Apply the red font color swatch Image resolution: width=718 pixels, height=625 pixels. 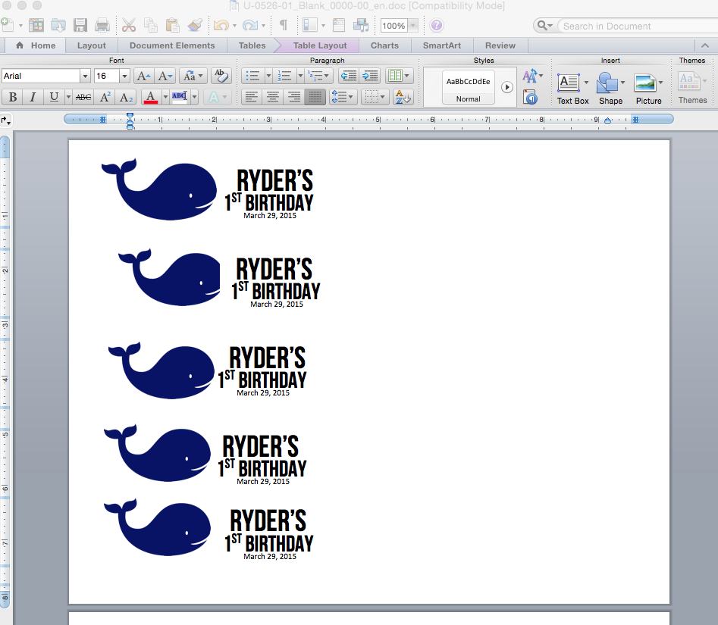point(151,97)
